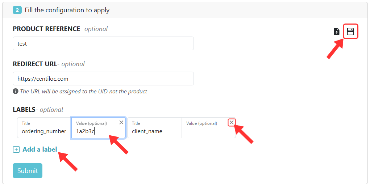Click the info icon by the URL note
The image size is (370, 186).
pos(16,91)
